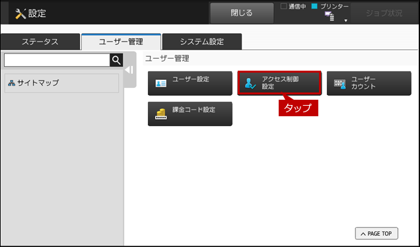
Task: Open ユーザー設定 button
Action: (x=190, y=83)
